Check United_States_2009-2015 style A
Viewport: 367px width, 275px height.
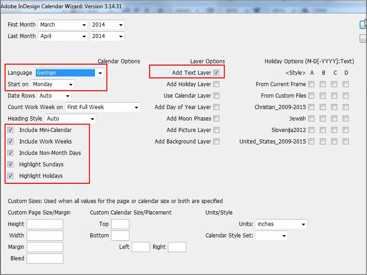(x=311, y=142)
